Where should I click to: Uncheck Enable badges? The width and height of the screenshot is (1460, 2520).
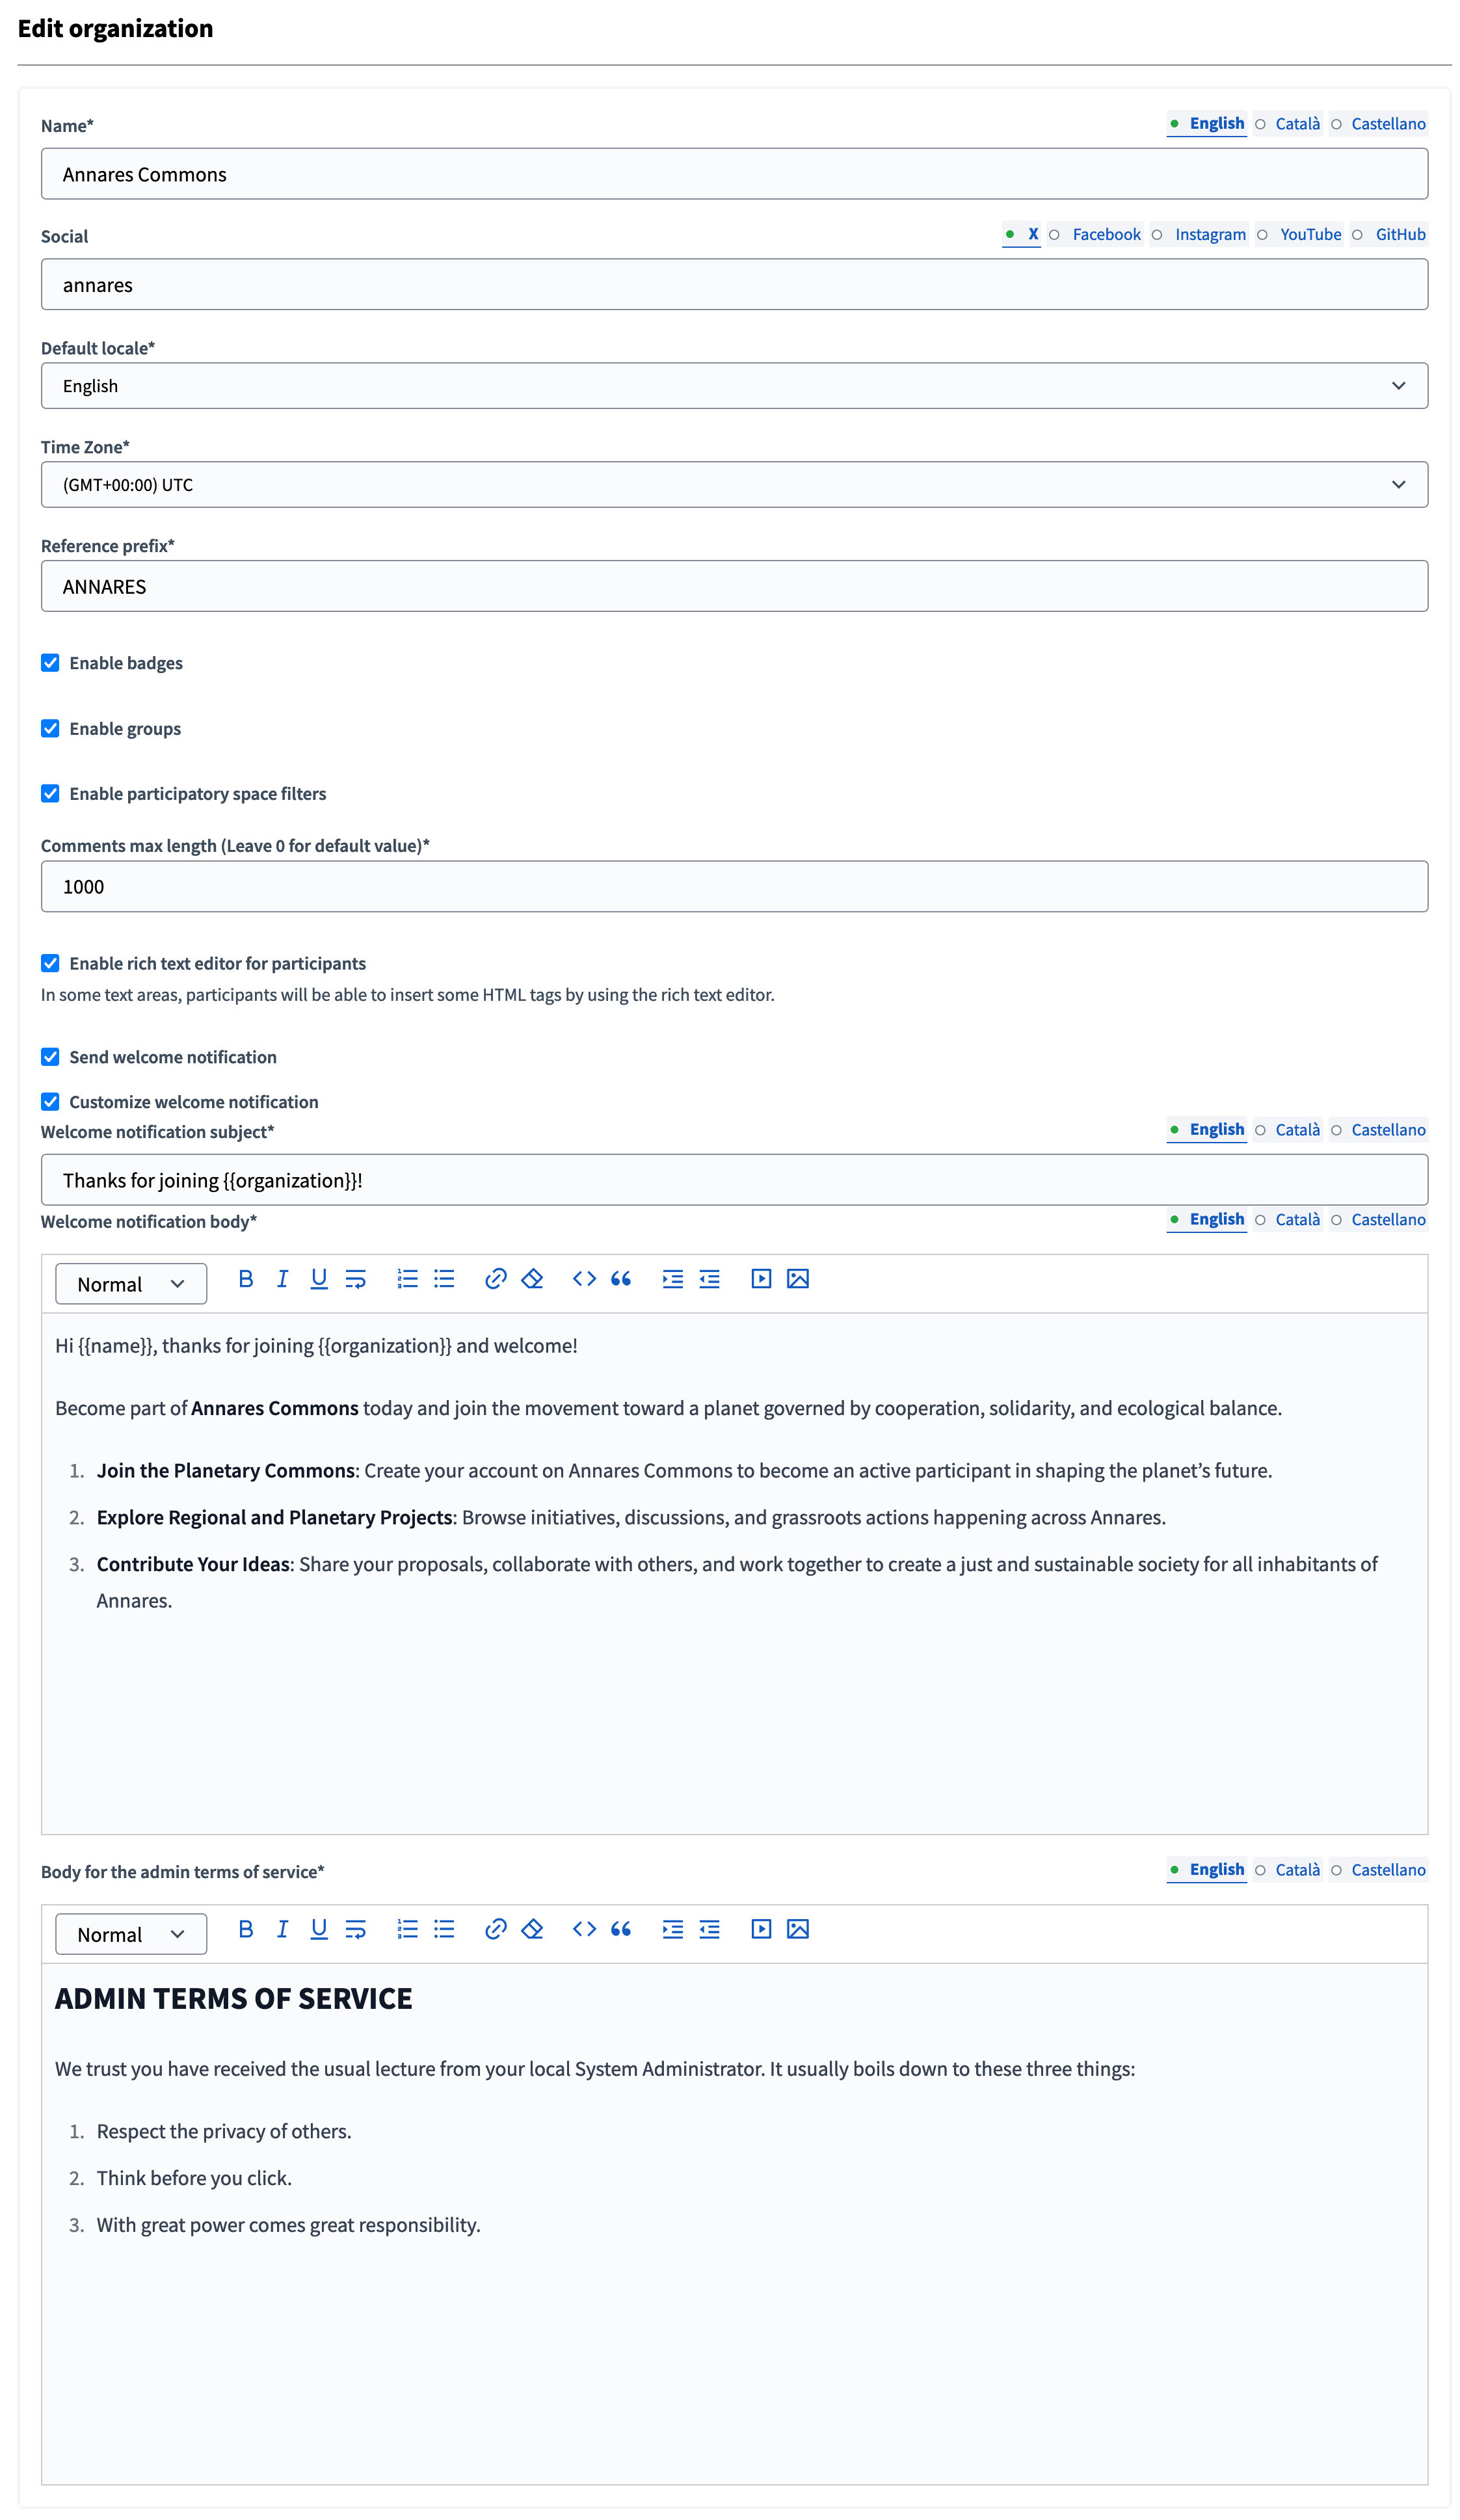[50, 662]
